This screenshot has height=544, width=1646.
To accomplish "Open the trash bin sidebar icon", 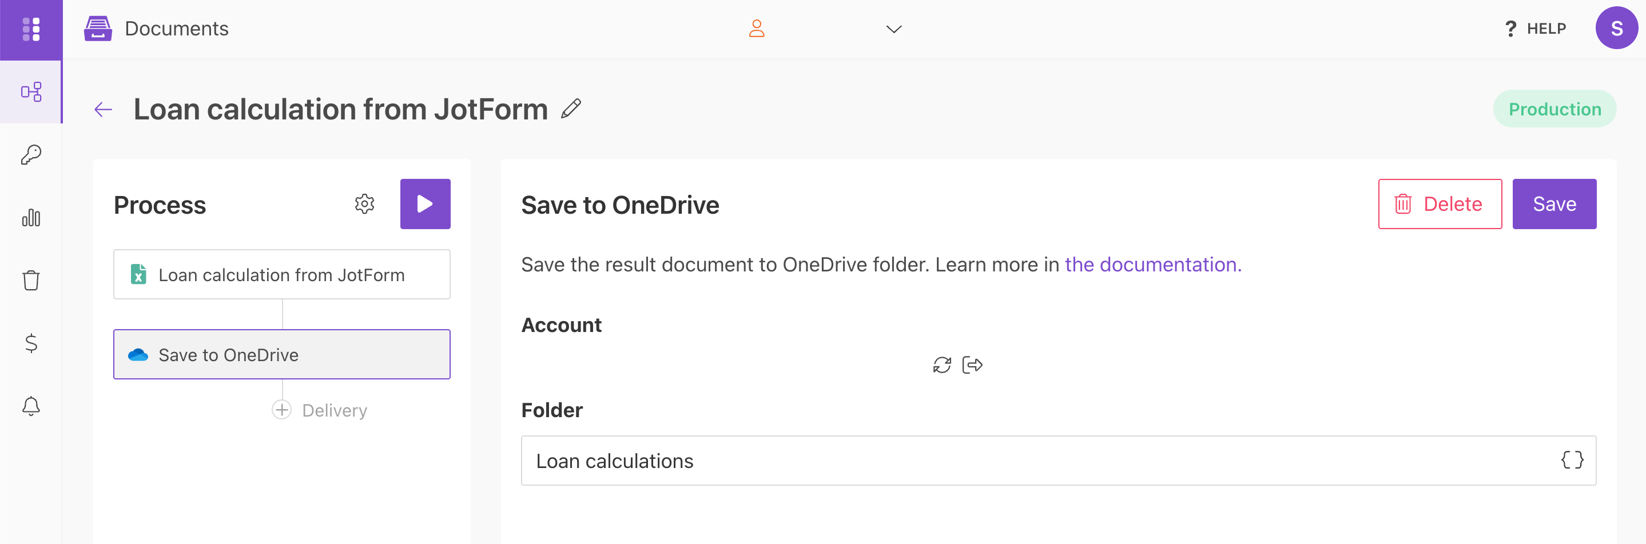I will 31,279.
